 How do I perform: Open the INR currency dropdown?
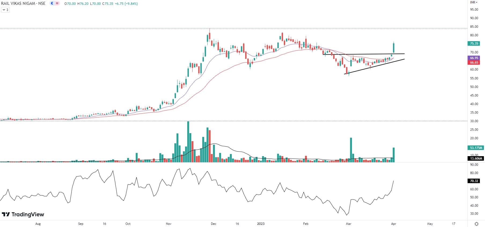pos(474,2)
